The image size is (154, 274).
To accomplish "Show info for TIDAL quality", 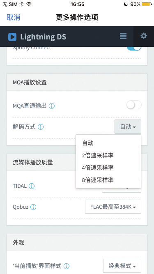I will 32,186.
